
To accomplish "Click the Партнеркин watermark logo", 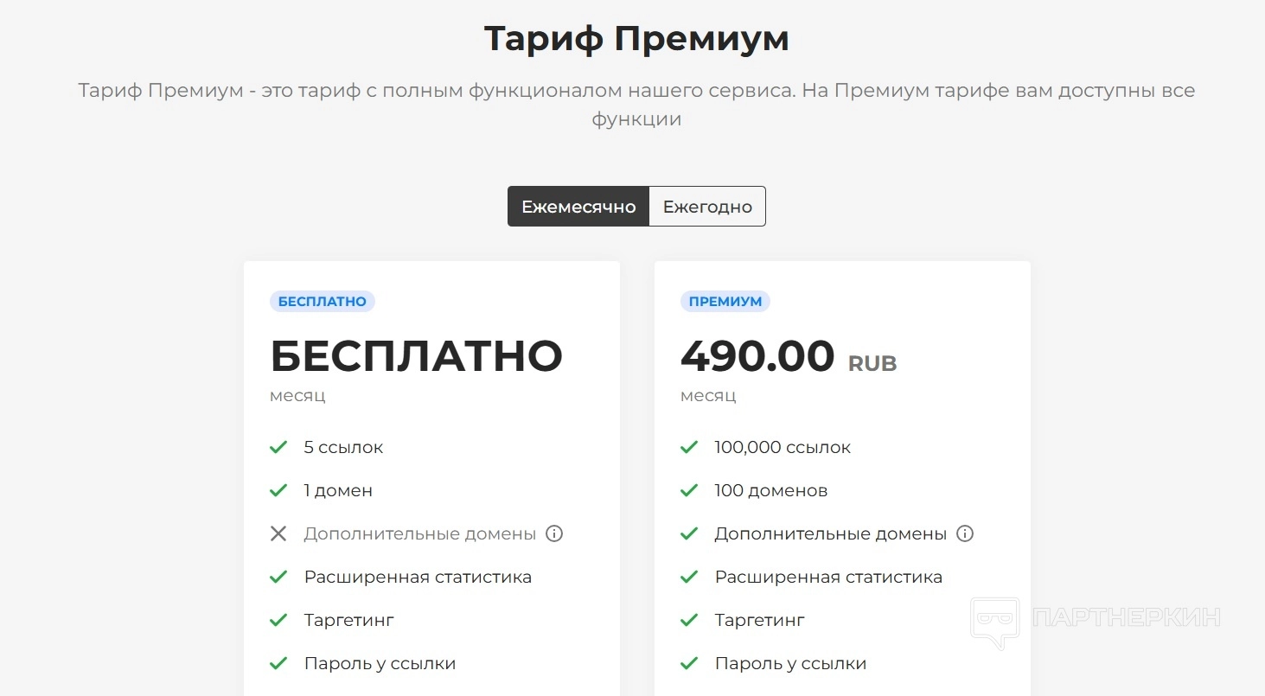I will tap(1096, 618).
